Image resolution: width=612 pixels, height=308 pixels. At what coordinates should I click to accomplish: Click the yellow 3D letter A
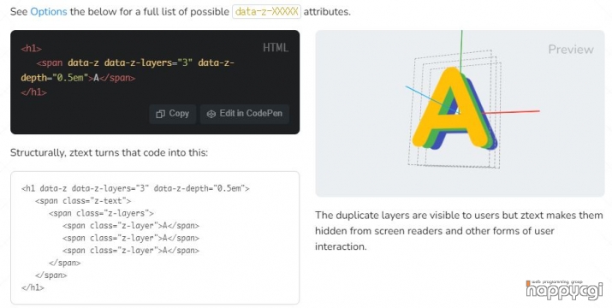click(449, 107)
